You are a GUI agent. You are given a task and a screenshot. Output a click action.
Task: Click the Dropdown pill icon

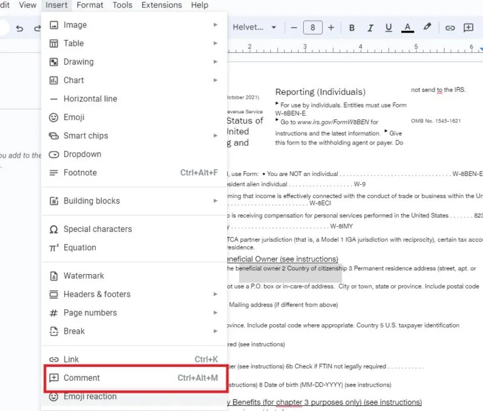[54, 155]
